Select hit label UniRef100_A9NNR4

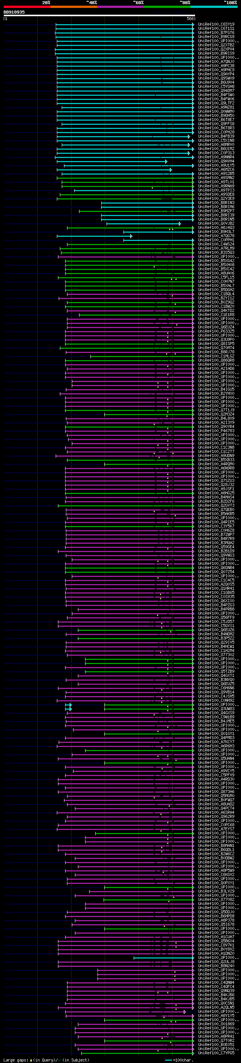[x=216, y=157]
